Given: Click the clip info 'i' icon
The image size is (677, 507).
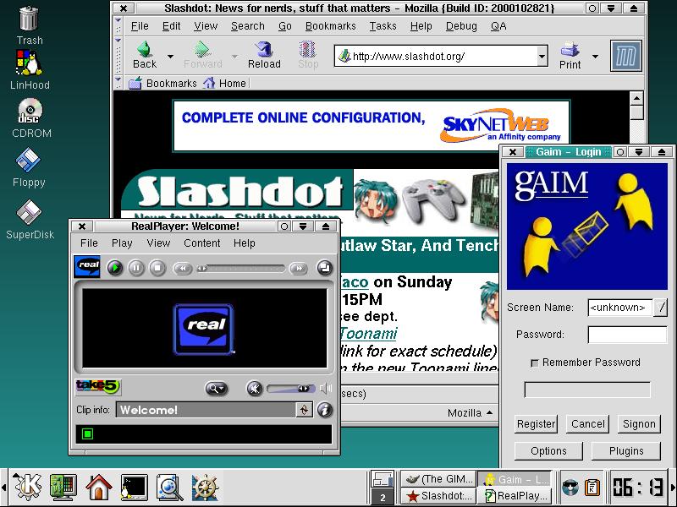Looking at the screenshot, I should point(325,411).
